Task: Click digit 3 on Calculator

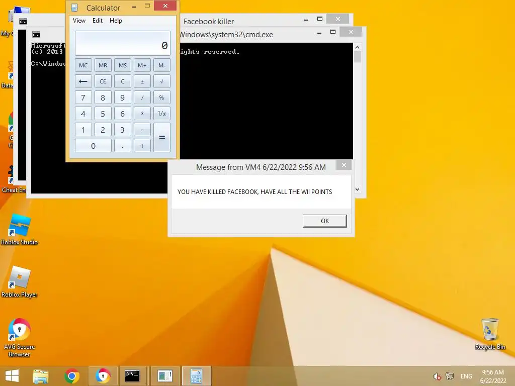Action: [123, 130]
